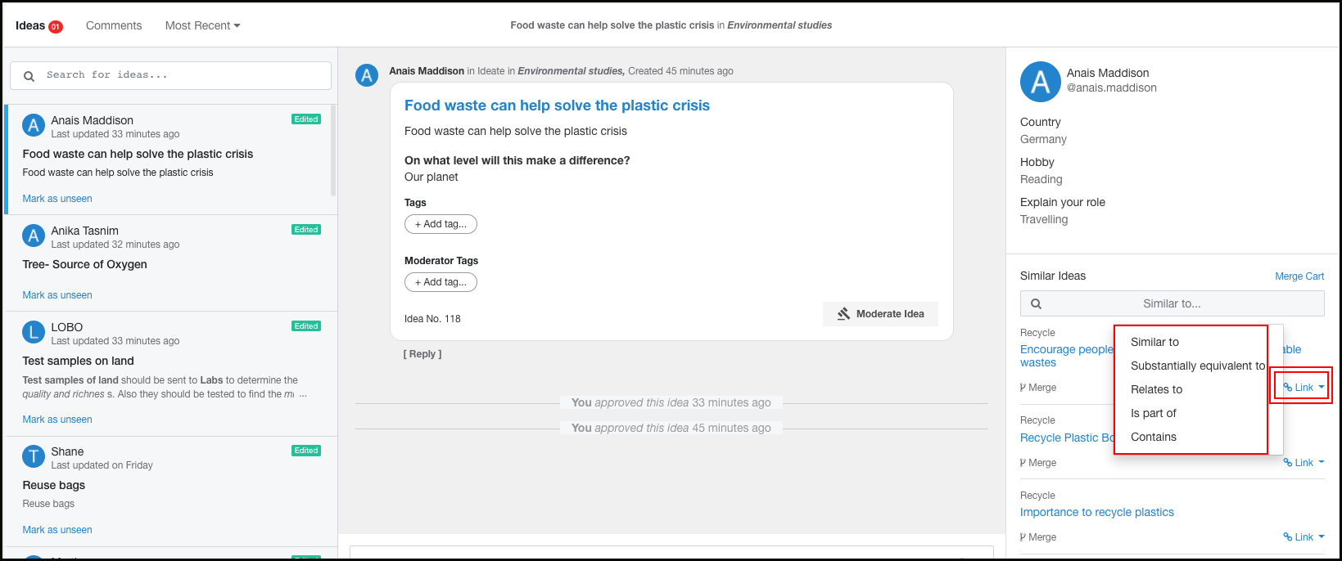Click the ideas list scrollbar
Viewport: 1342px width, 561px height.
point(333,150)
